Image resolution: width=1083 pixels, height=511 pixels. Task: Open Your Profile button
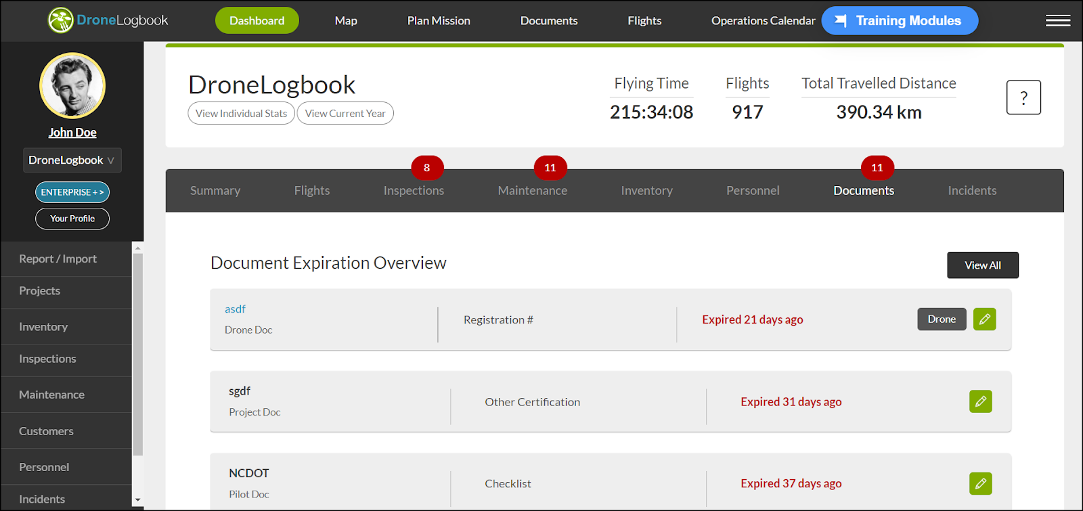72,219
